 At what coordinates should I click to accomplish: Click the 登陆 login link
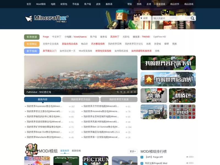pyautogui.click(x=130, y=4)
